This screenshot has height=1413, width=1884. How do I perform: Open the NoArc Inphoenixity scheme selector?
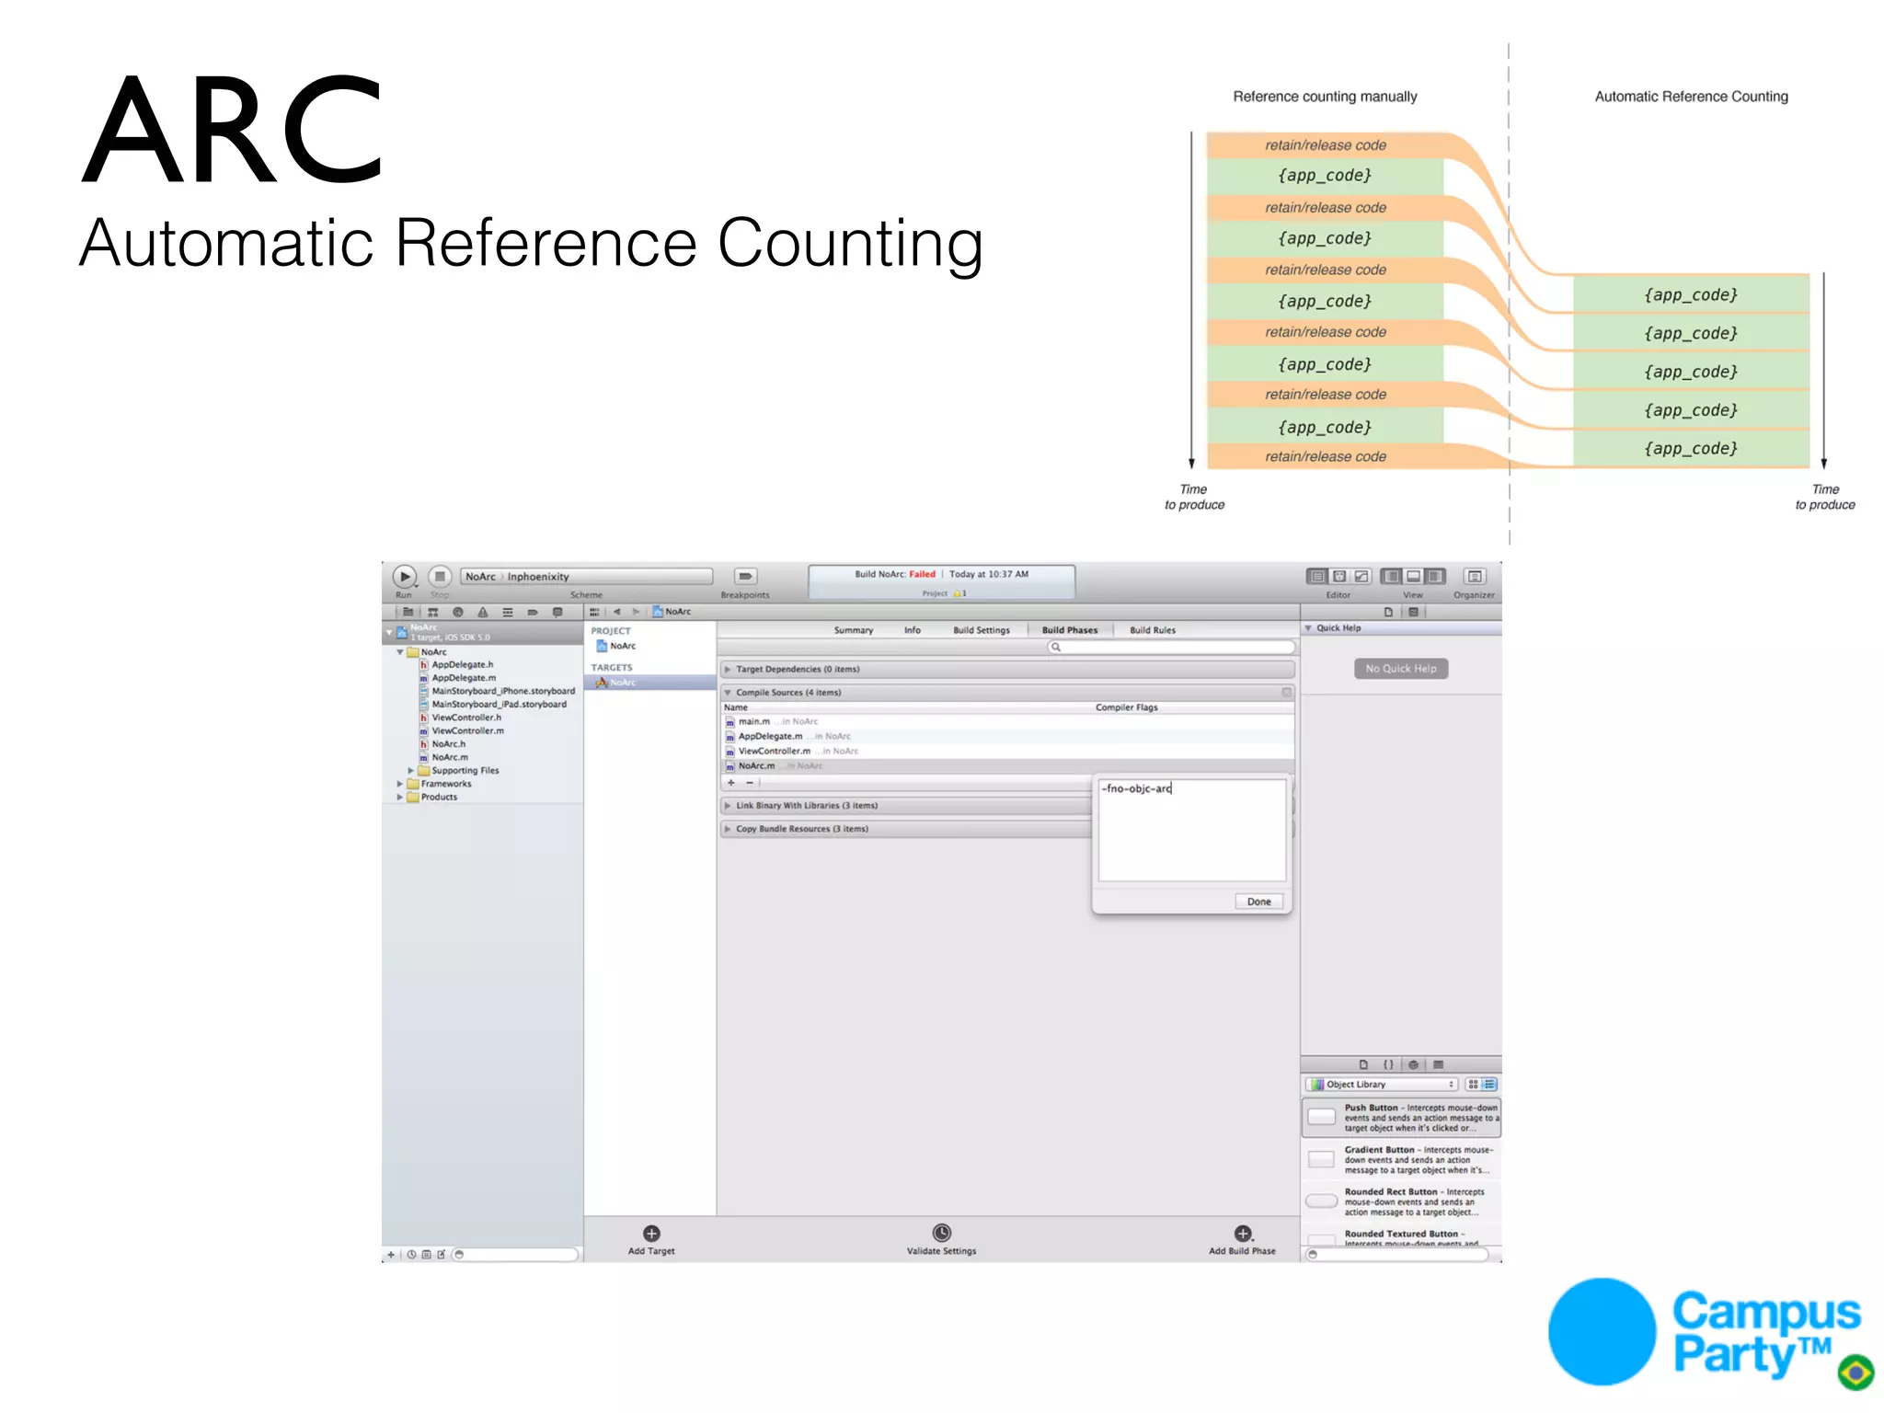(586, 577)
